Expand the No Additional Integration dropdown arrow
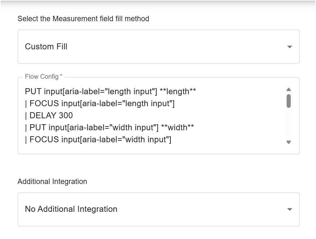 [289, 209]
